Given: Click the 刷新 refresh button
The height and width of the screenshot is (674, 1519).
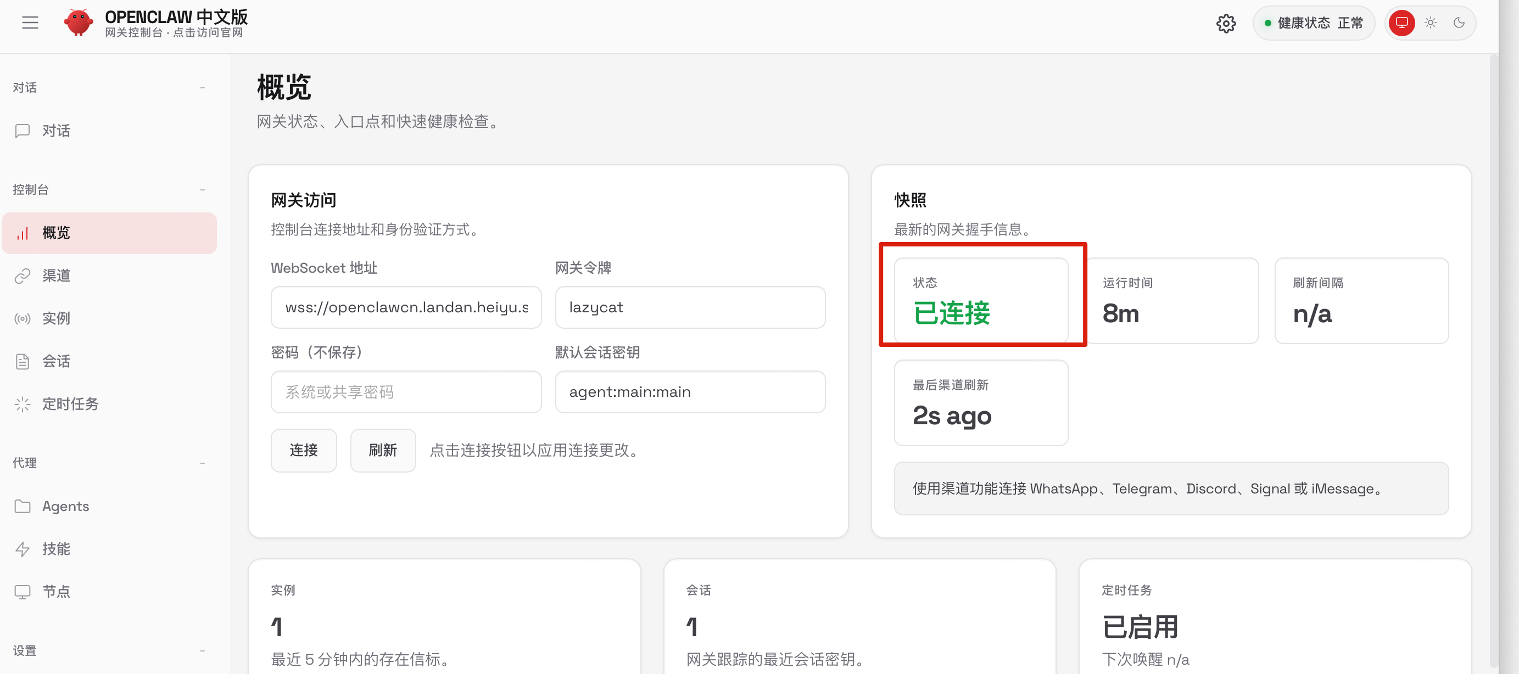Looking at the screenshot, I should [x=383, y=451].
